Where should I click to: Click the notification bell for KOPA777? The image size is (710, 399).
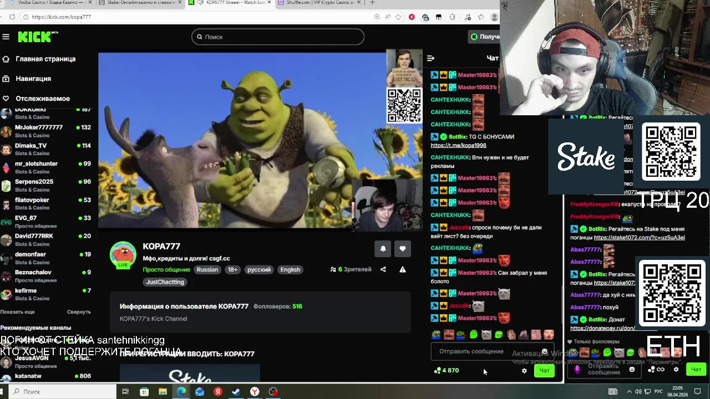[383, 249]
